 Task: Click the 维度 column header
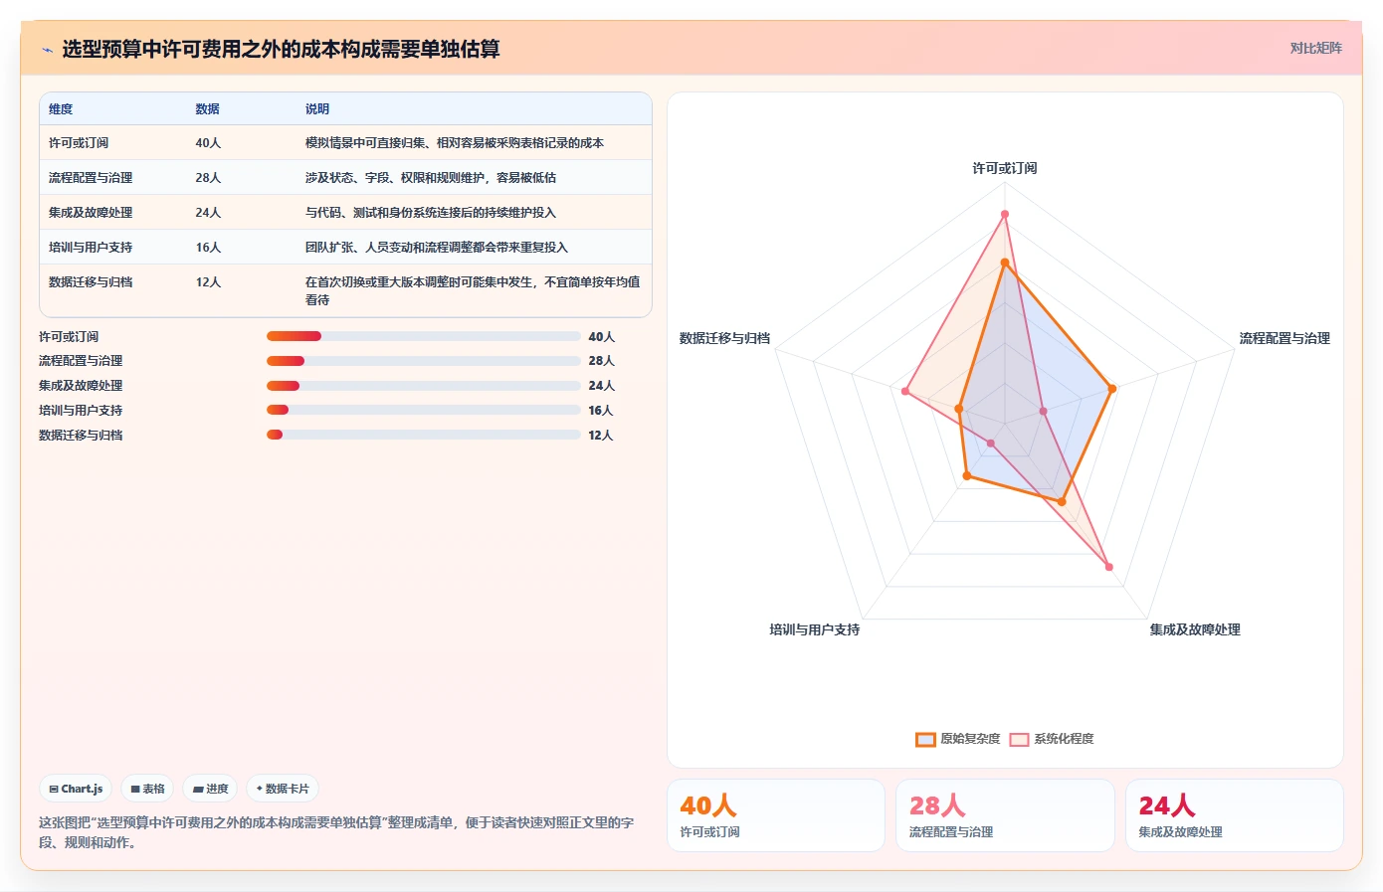(61, 109)
